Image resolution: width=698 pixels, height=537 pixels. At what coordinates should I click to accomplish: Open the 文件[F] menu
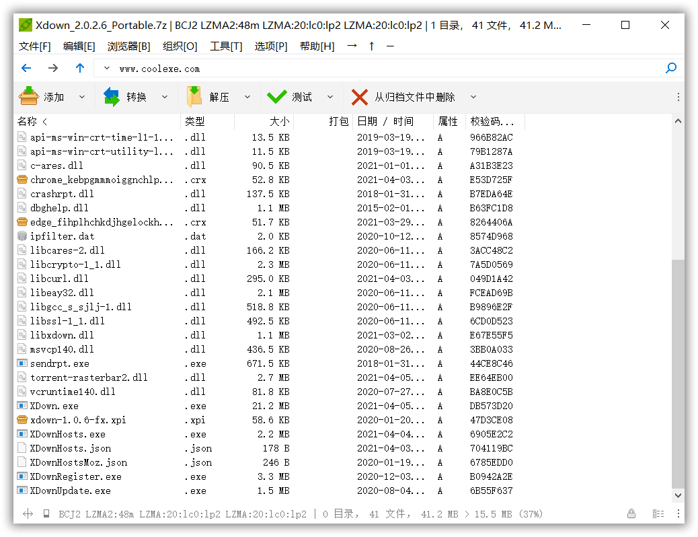tap(35, 46)
